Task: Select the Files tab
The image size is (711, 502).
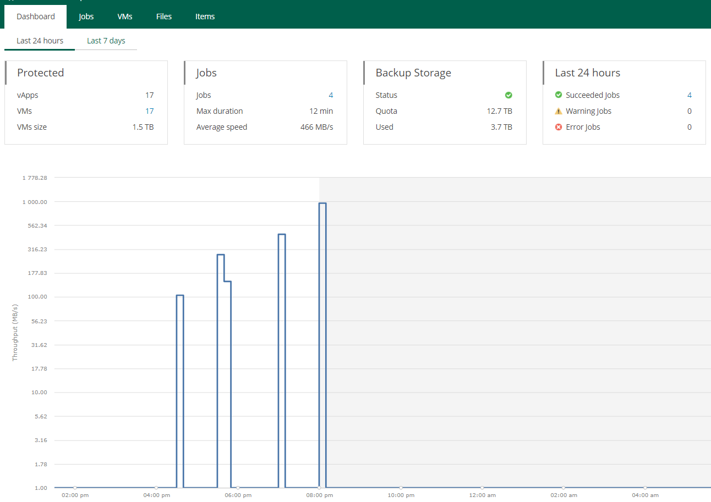Action: [x=163, y=16]
